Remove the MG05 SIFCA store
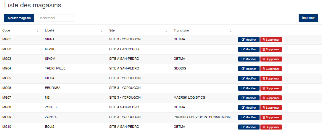The width and height of the screenshot is (322, 136). (271, 78)
